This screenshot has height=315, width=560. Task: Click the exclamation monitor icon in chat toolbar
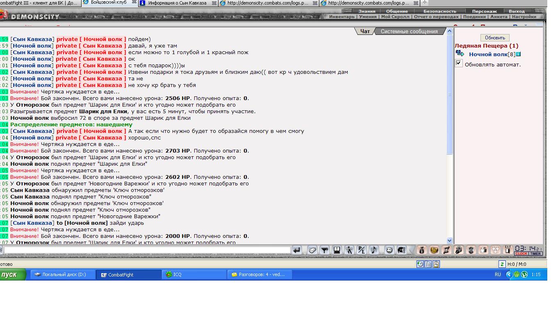[x=337, y=250]
